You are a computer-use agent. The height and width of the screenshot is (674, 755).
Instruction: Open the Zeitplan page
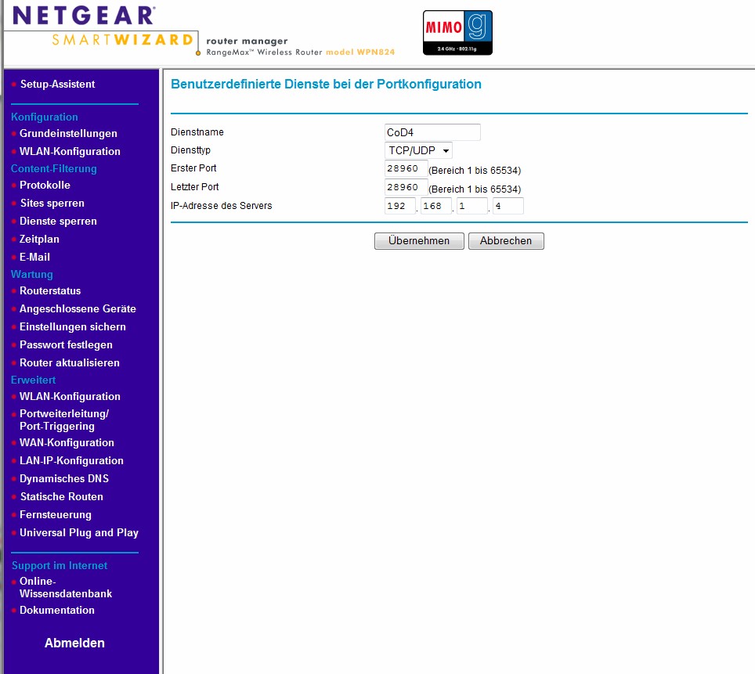point(39,239)
